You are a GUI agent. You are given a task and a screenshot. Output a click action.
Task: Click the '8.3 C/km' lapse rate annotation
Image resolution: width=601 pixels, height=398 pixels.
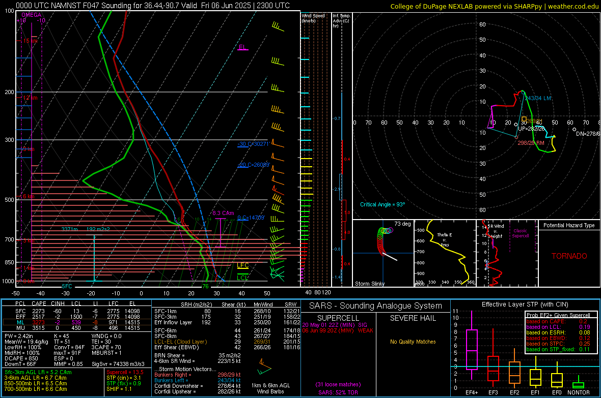pyautogui.click(x=223, y=213)
